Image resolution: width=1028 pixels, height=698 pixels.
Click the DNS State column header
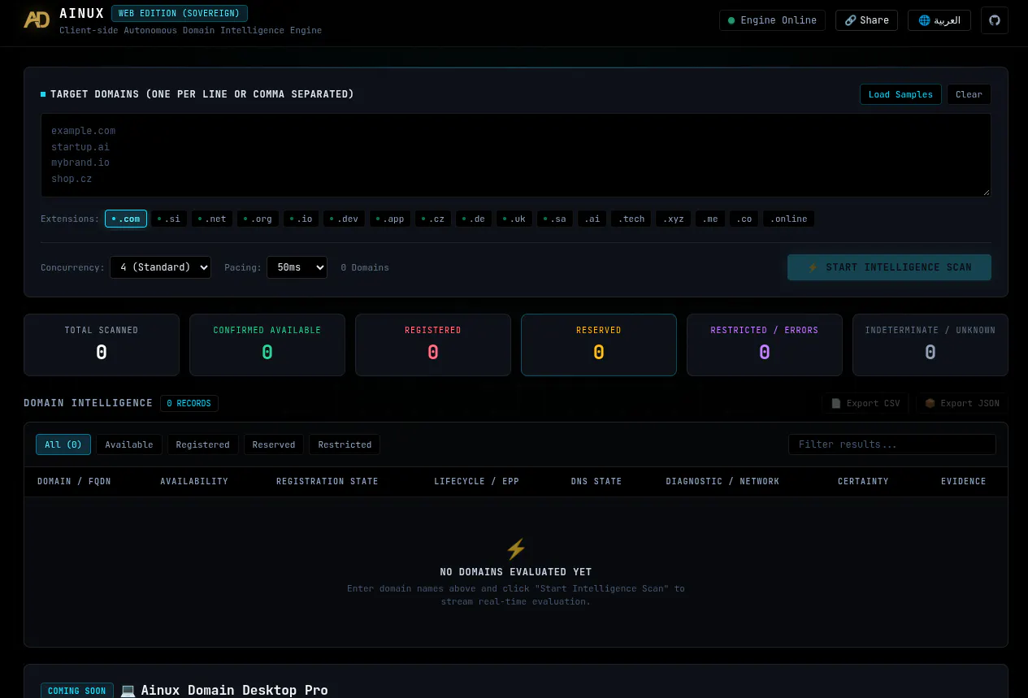[x=596, y=482]
